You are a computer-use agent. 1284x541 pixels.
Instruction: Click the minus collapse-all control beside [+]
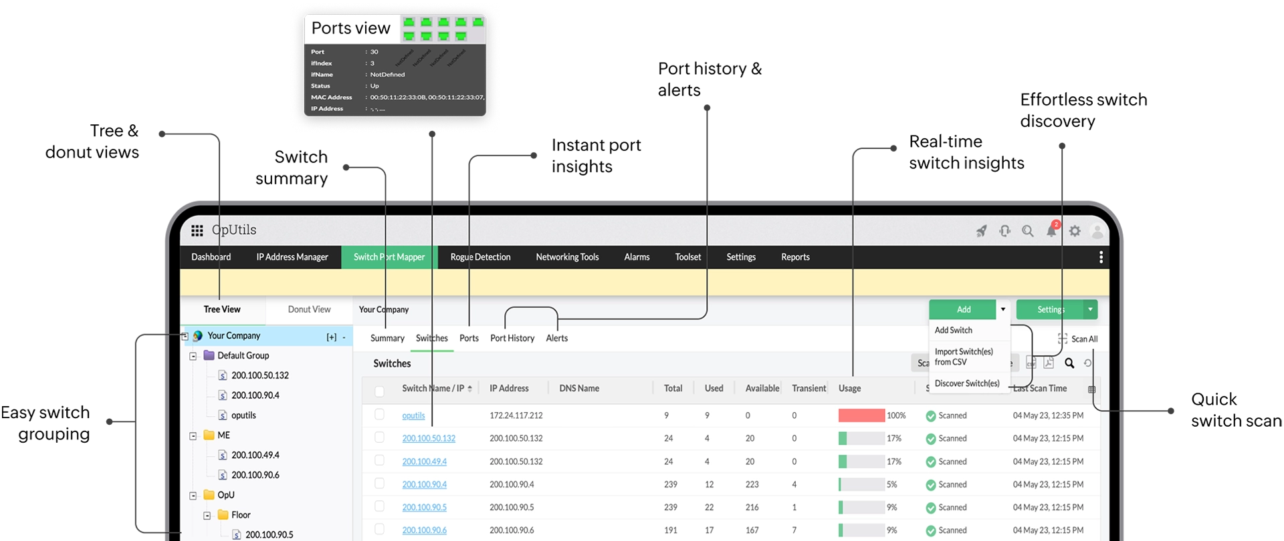(x=344, y=337)
